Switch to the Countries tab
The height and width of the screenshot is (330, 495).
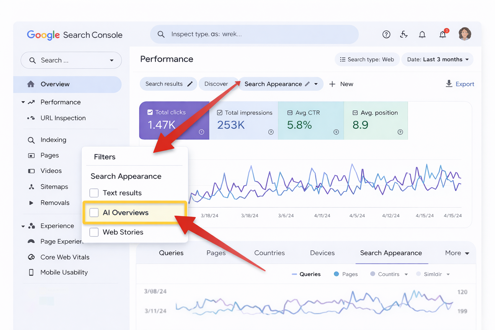[269, 253]
